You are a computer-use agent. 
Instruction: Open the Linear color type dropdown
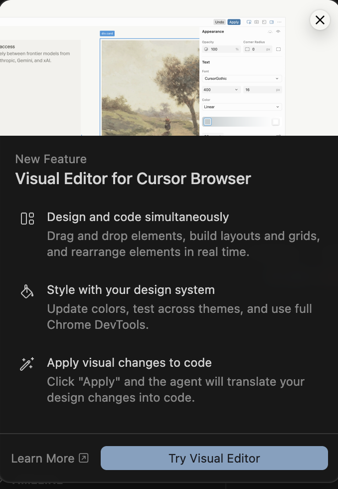pyautogui.click(x=242, y=107)
